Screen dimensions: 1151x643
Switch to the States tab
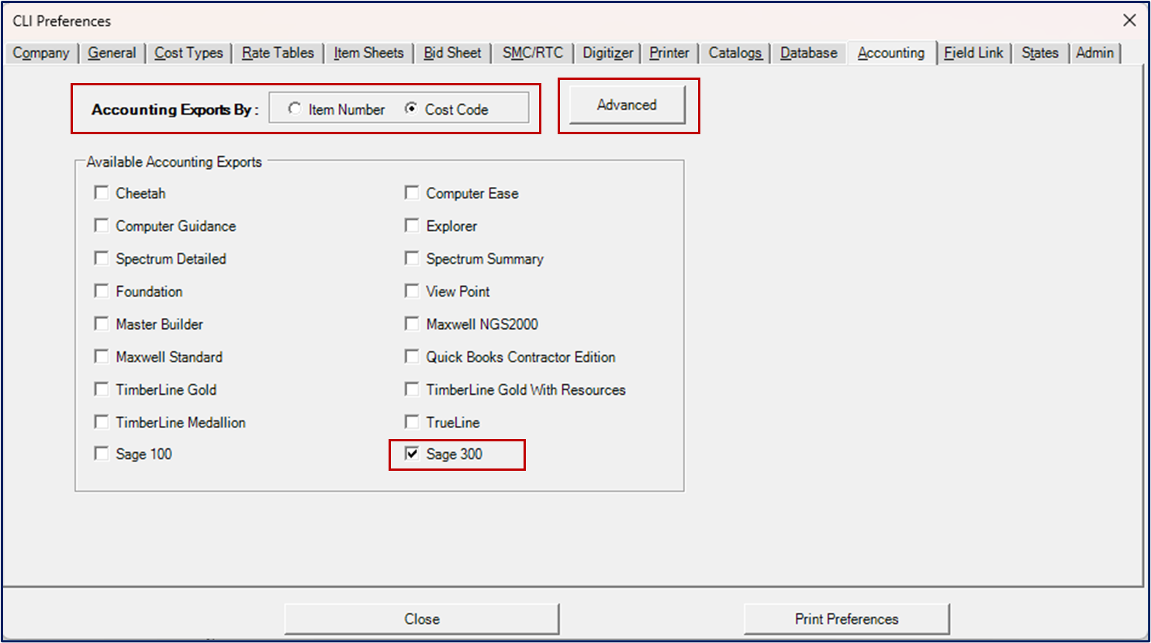point(1040,53)
